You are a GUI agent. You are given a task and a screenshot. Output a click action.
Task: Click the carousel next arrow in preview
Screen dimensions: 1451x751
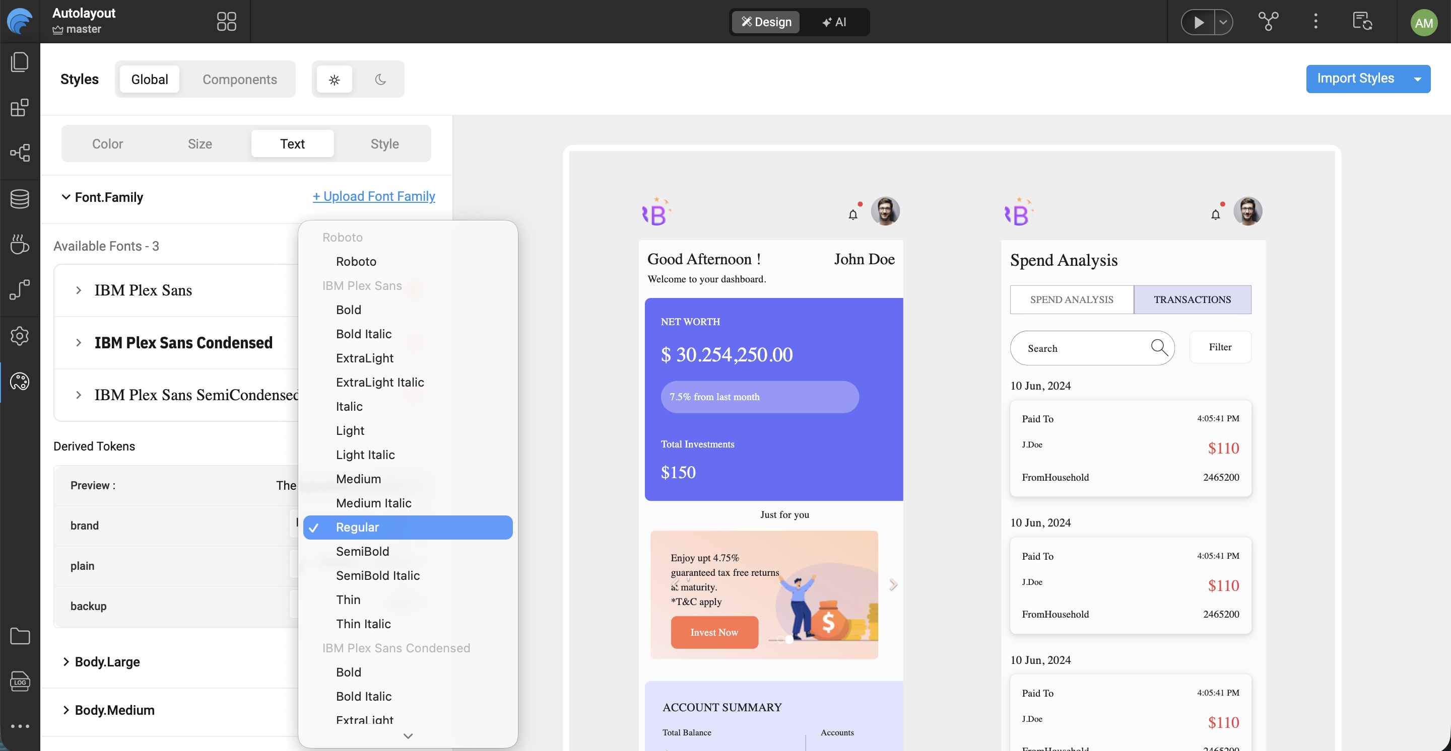893,584
